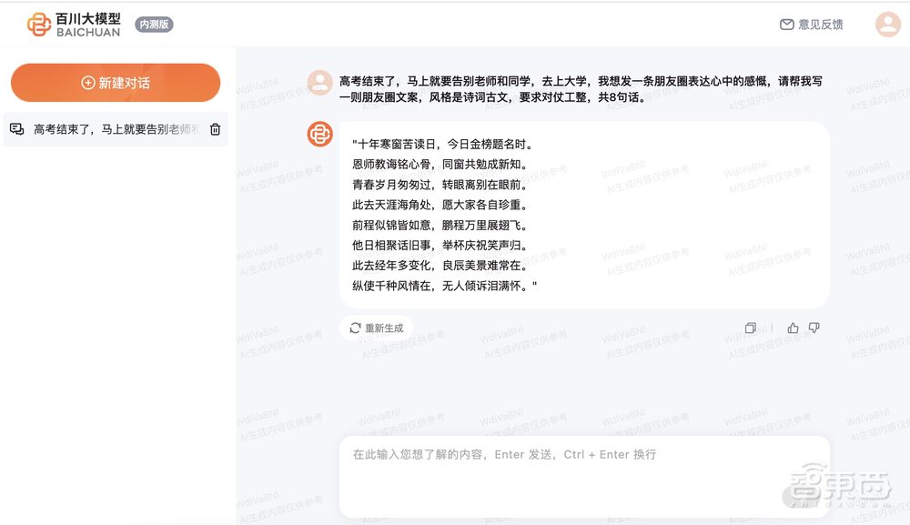Click the orange 新建对话 button
The image size is (910, 525).
point(115,83)
